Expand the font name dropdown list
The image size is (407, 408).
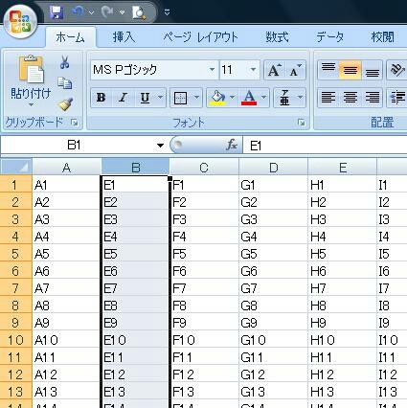[x=212, y=70]
